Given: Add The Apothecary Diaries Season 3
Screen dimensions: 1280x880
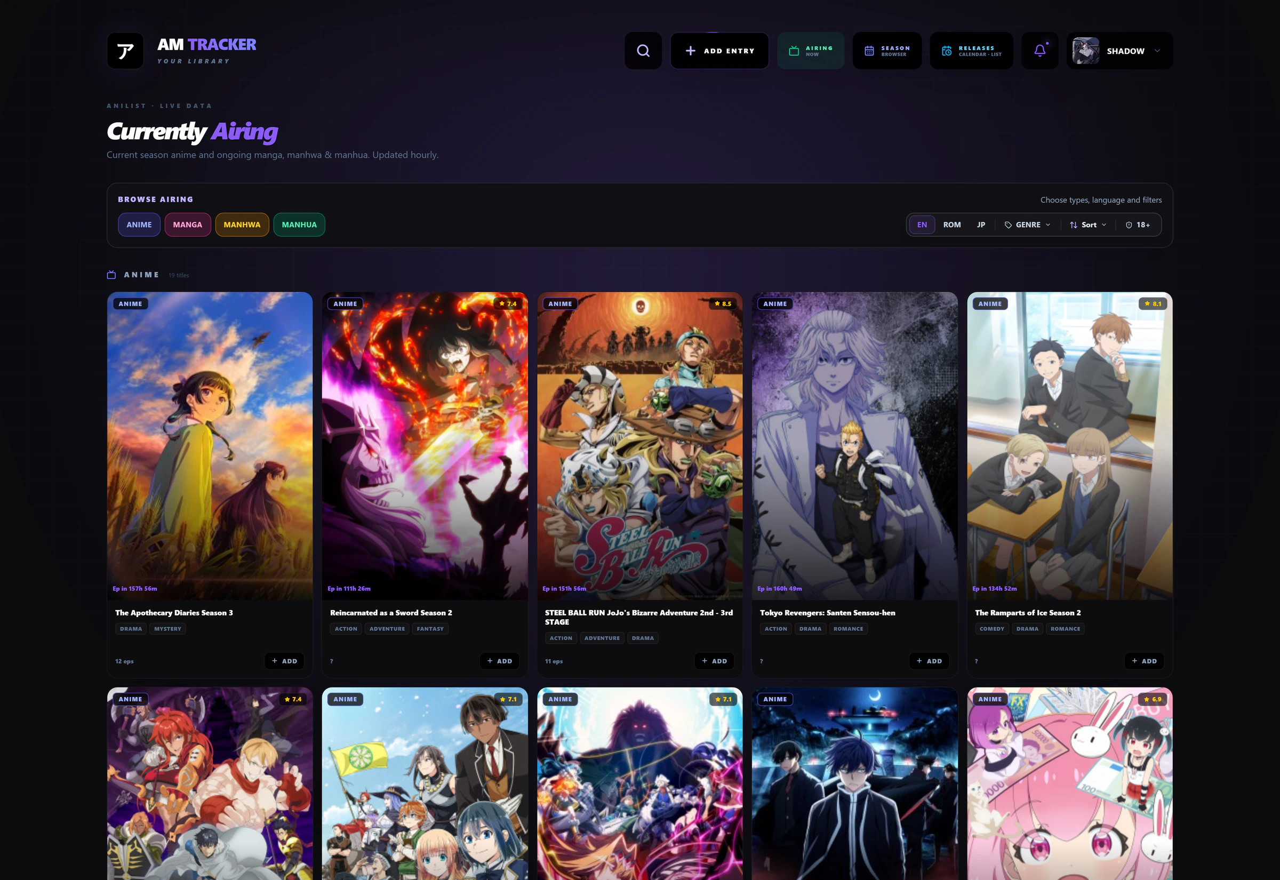Looking at the screenshot, I should click(284, 661).
